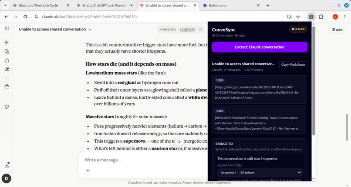The width and height of the screenshot is (351, 187).
Task: Click the Low/medium-mass stars subheading
Action: [x=111, y=73]
